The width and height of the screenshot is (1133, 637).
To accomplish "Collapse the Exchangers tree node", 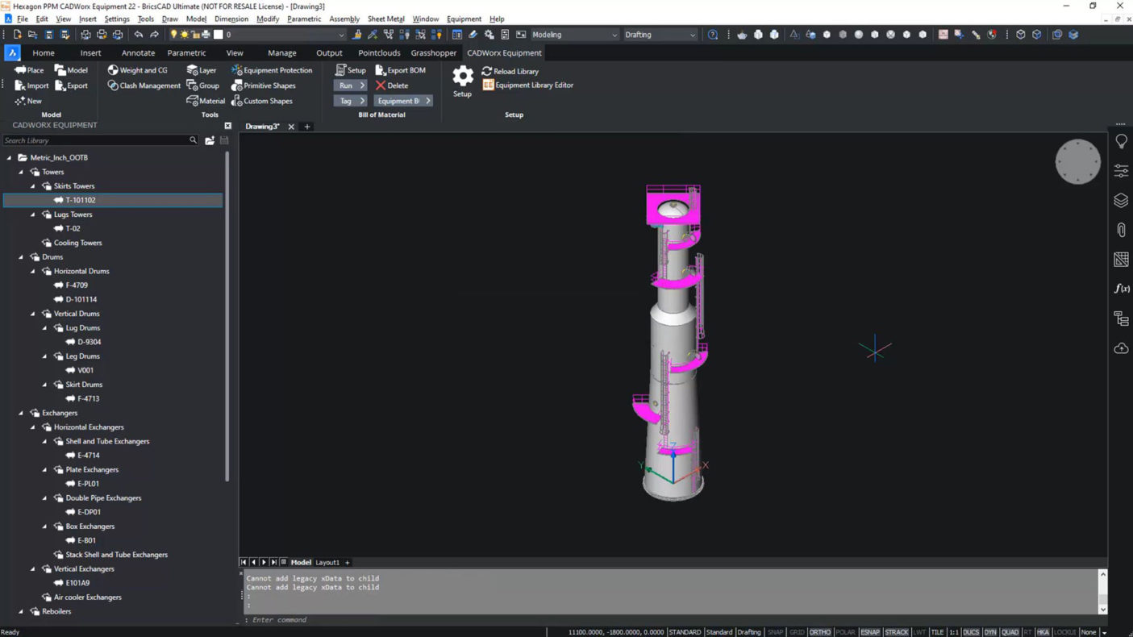I will point(21,413).
